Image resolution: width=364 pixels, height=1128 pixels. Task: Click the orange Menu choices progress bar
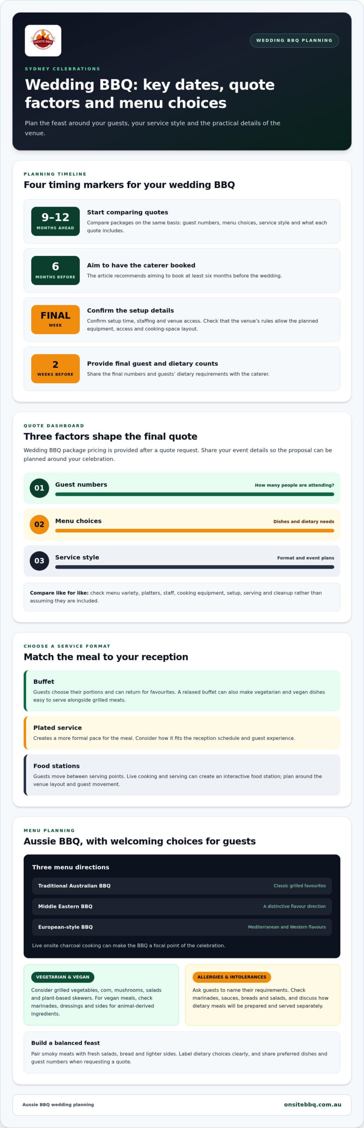point(194,531)
